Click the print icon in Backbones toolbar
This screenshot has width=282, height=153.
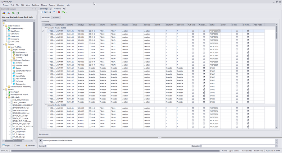[50, 12]
